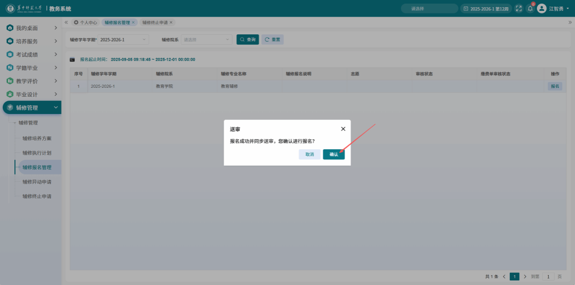Viewport: 575px width, 285px height.
Task: Collapse the 辅修管理 sidebar menu
Action: (x=56, y=108)
